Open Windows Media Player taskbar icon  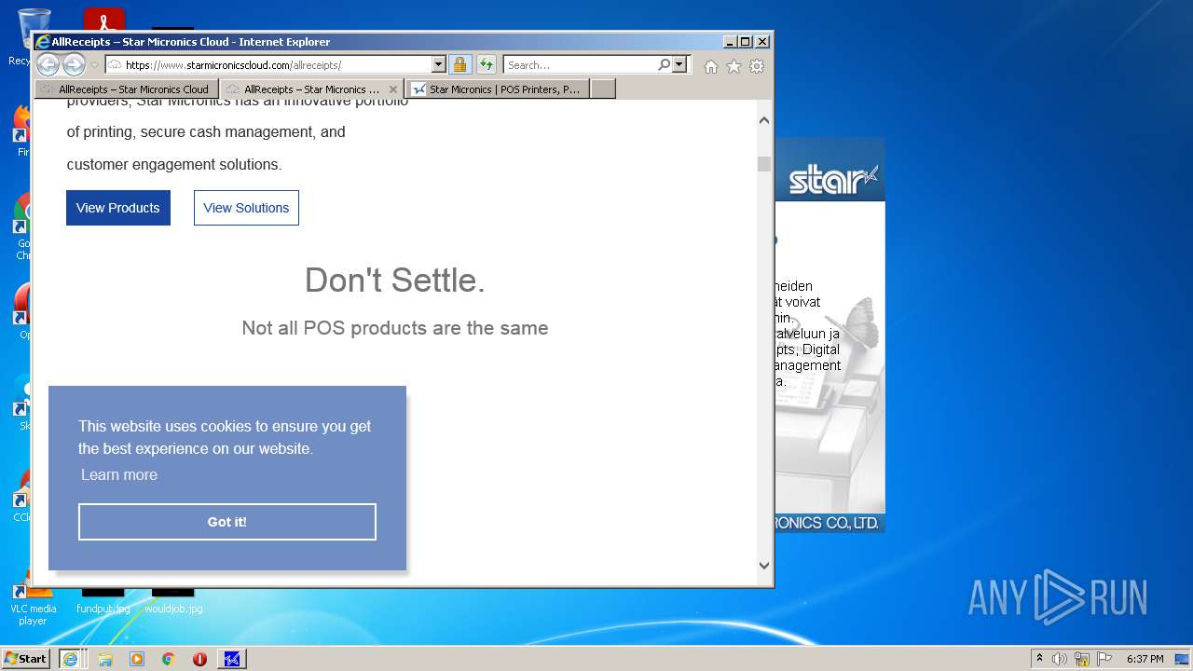(x=137, y=659)
